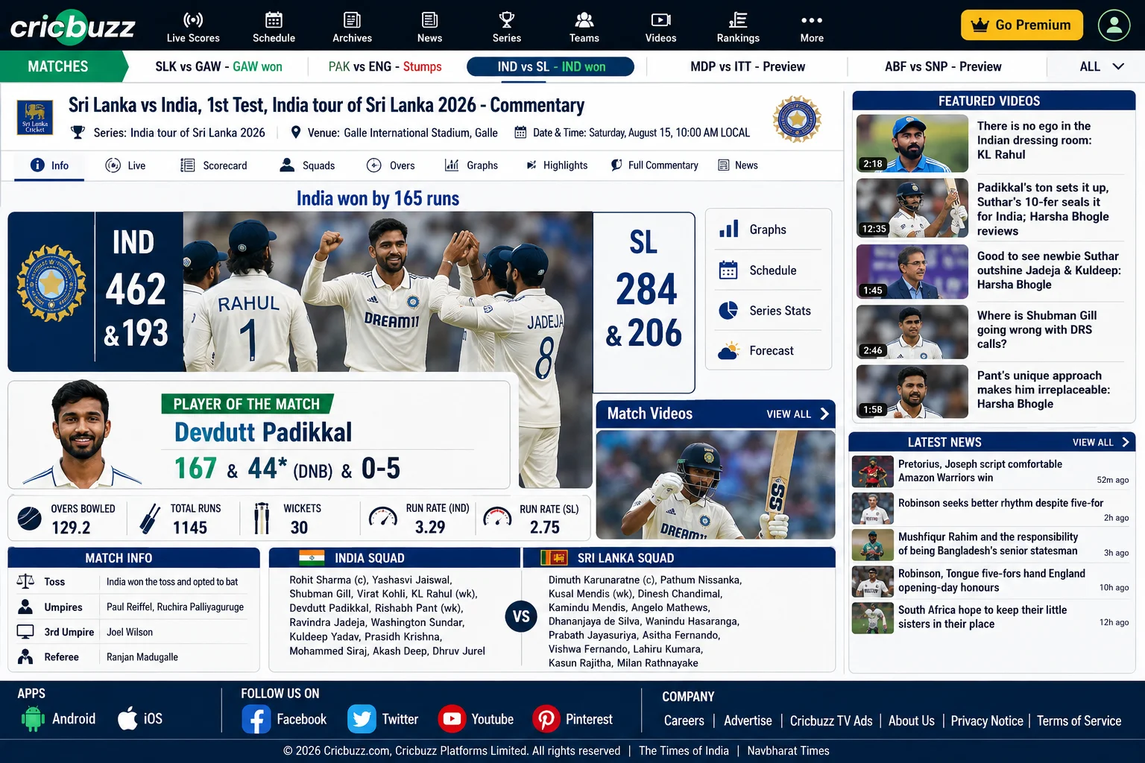Open Graphs in the side quick links
Image resolution: width=1145 pixels, height=763 pixels.
pyautogui.click(x=769, y=229)
